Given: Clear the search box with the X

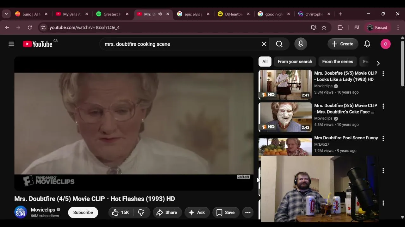Looking at the screenshot, I should [x=264, y=44].
